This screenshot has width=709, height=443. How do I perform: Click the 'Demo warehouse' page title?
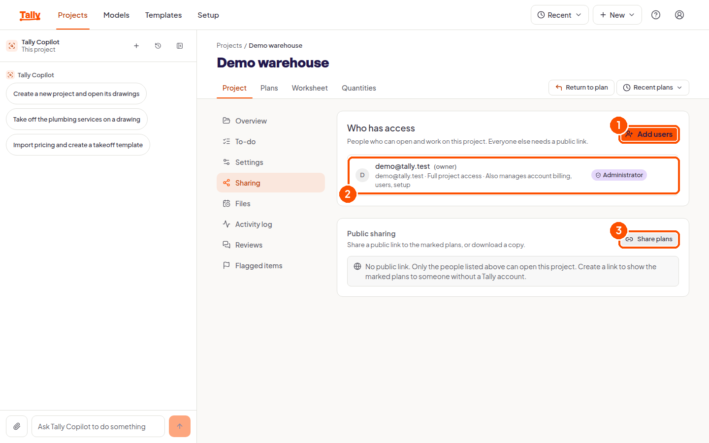[273, 63]
